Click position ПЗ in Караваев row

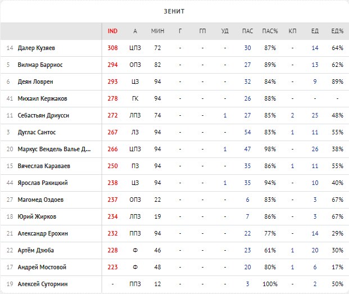(135, 166)
